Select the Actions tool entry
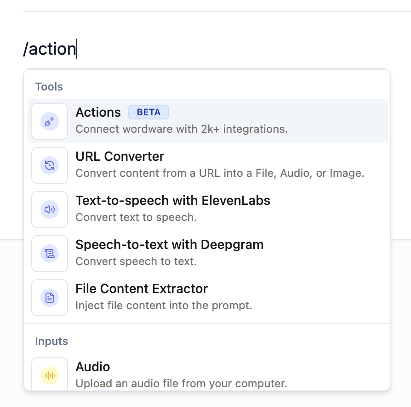 coord(208,121)
